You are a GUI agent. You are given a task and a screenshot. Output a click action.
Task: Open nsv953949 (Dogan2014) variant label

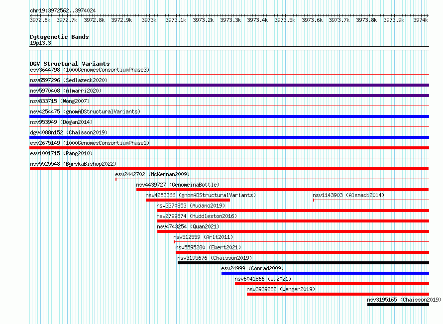coord(61,122)
